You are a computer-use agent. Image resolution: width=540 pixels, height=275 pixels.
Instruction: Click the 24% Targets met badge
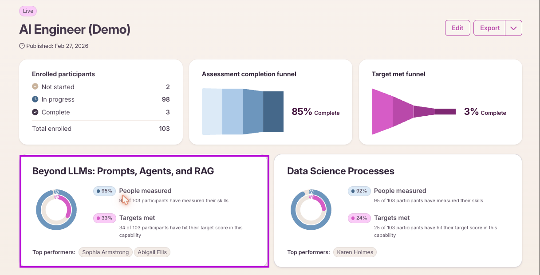359,218
